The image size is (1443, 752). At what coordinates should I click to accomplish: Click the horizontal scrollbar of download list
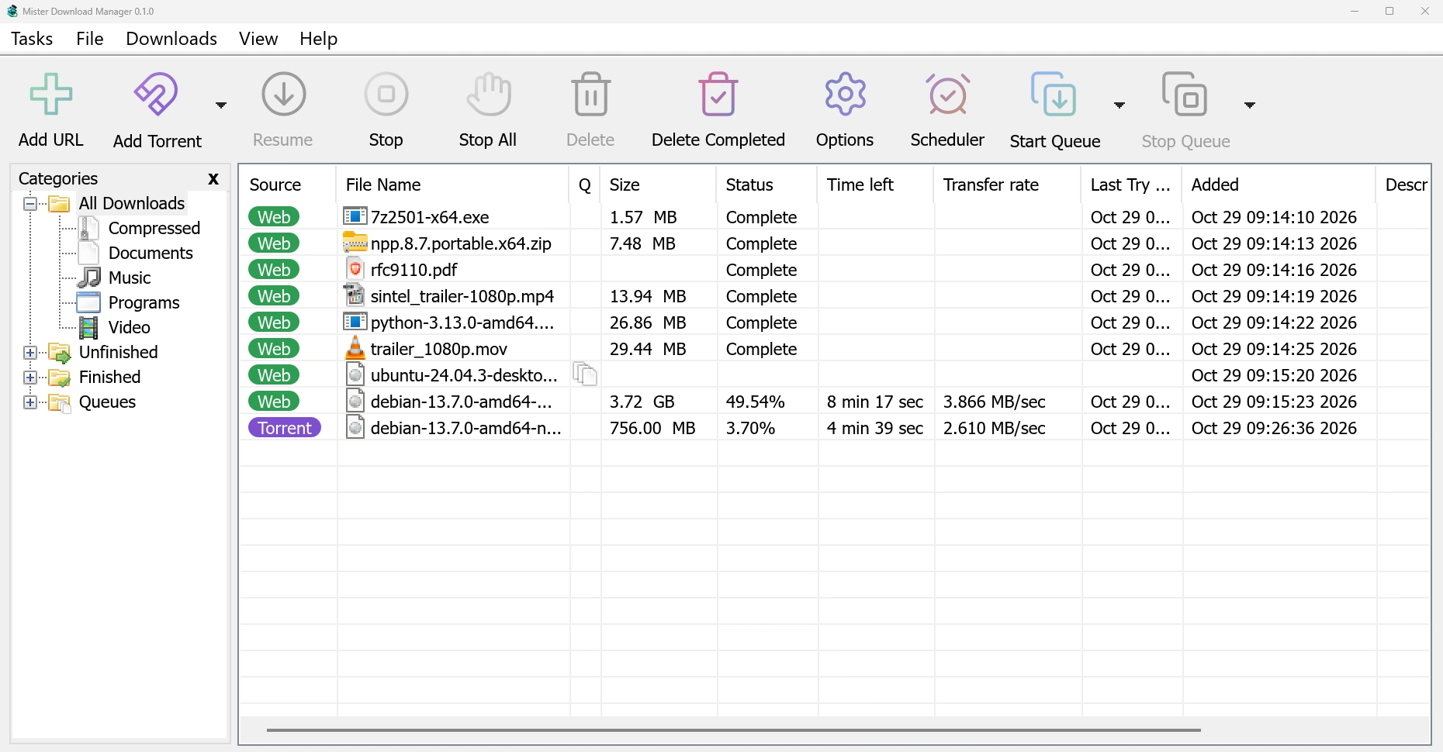pyautogui.click(x=733, y=730)
